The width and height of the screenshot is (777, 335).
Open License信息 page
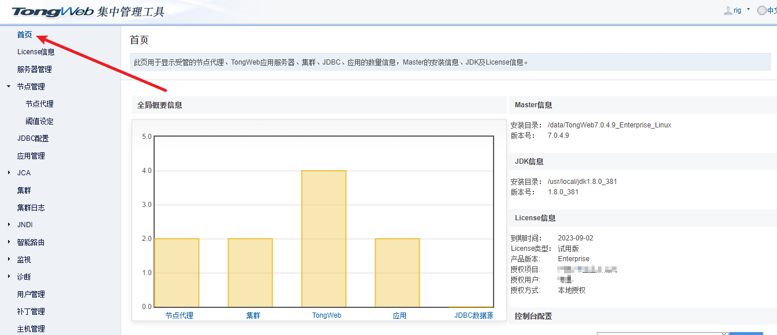pos(36,52)
